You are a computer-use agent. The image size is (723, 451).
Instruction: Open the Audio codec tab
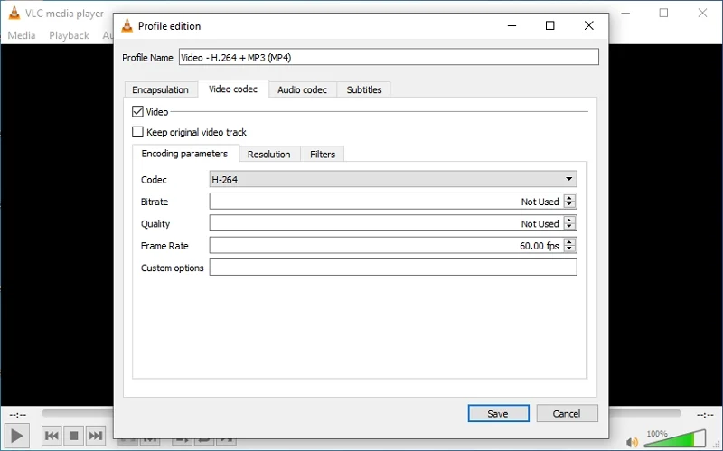pos(302,89)
